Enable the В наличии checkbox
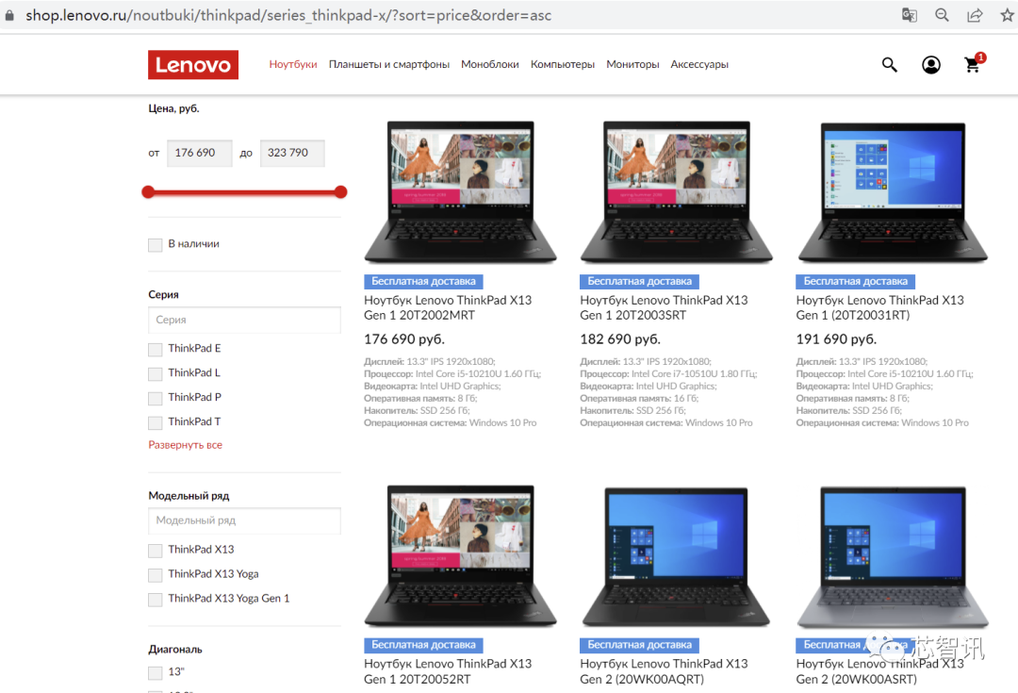Image resolution: width=1018 pixels, height=693 pixels. 156,245
